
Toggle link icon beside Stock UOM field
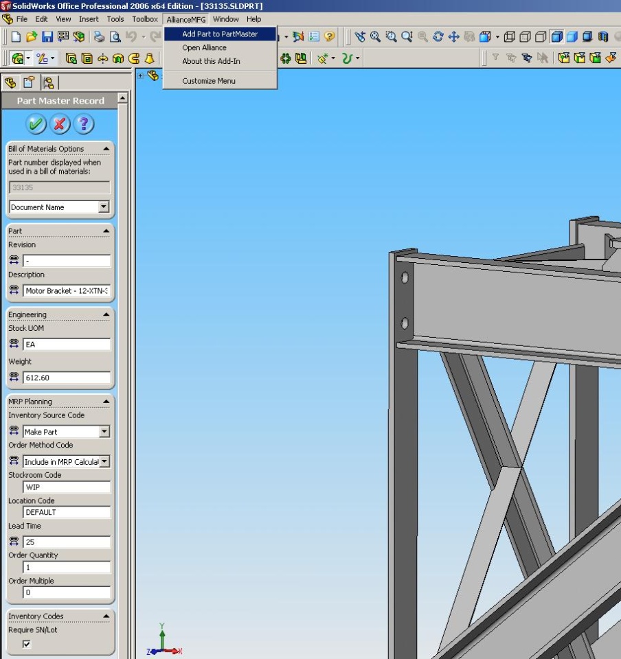click(14, 344)
